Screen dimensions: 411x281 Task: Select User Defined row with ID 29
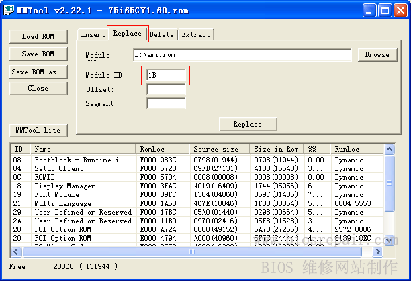(x=197, y=212)
